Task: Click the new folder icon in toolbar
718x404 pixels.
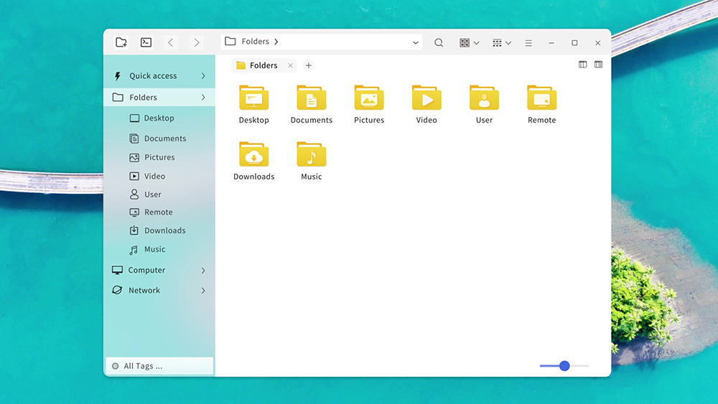Action: click(121, 42)
